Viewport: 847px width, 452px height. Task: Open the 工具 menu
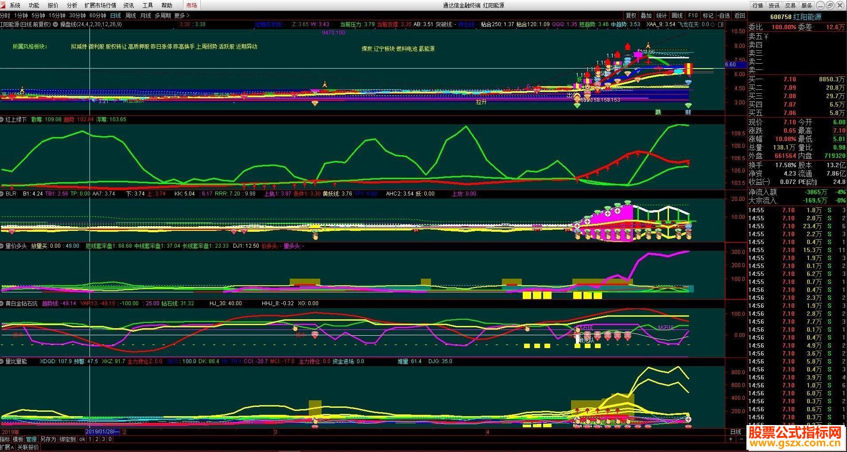point(148,5)
